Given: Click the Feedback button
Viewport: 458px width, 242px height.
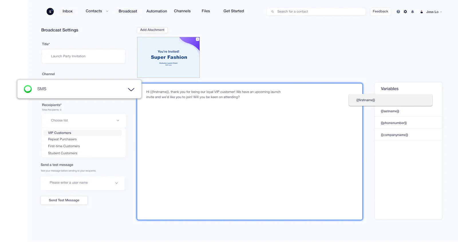Looking at the screenshot, I should 380,11.
